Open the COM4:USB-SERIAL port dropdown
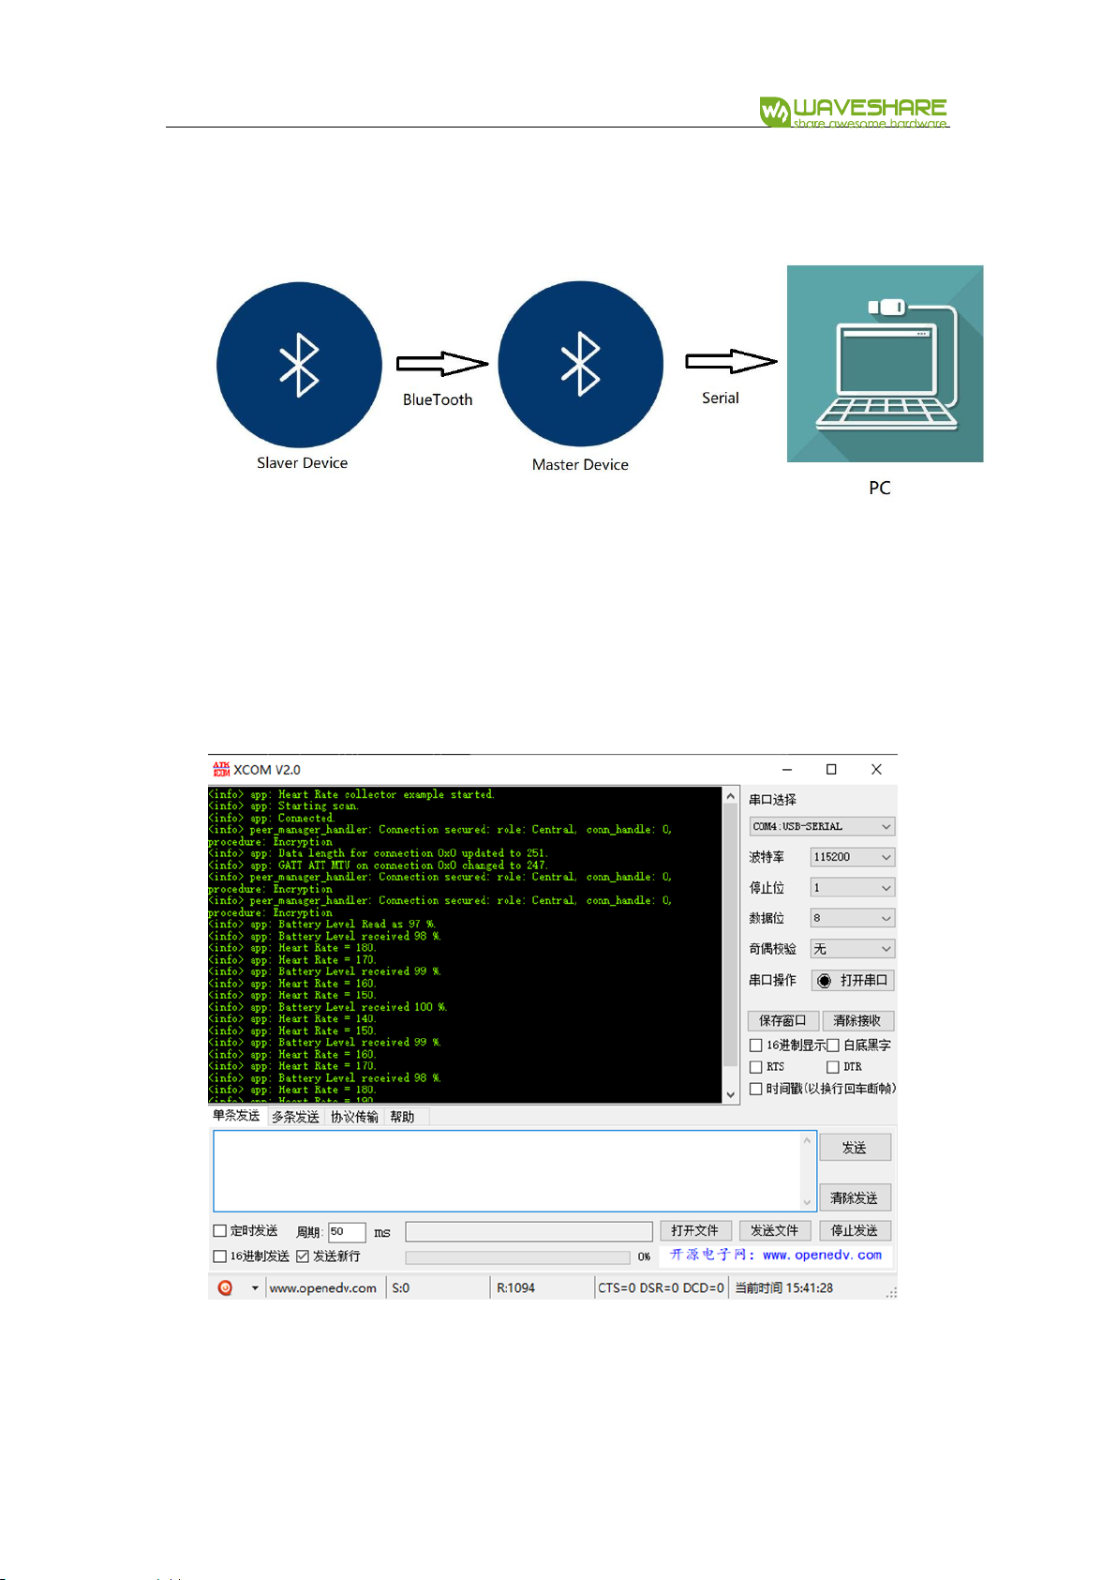This screenshot has width=1117, height=1580. tap(822, 826)
